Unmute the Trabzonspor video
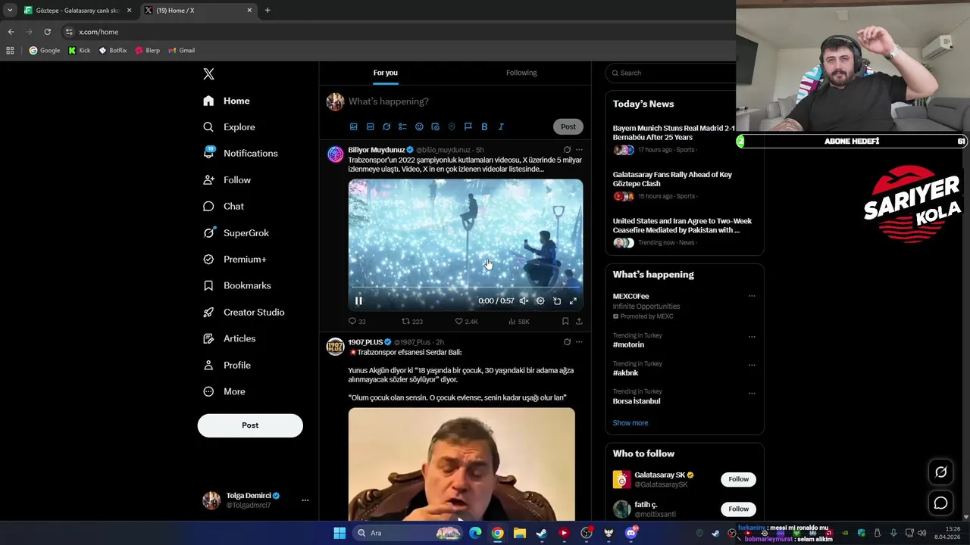The width and height of the screenshot is (970, 545). [524, 301]
